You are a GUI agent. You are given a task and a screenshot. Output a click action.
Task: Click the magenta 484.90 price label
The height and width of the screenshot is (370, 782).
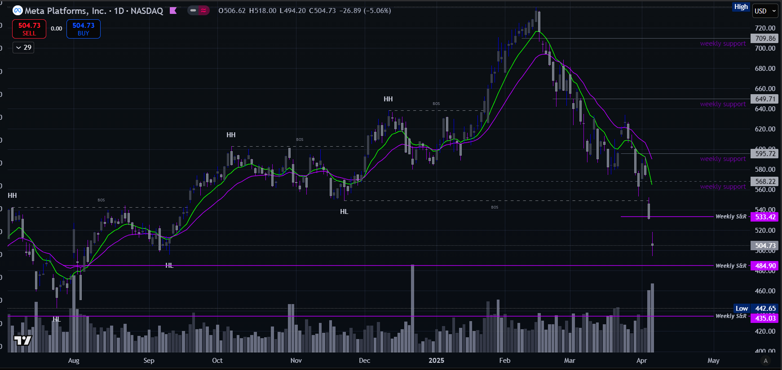coord(765,266)
